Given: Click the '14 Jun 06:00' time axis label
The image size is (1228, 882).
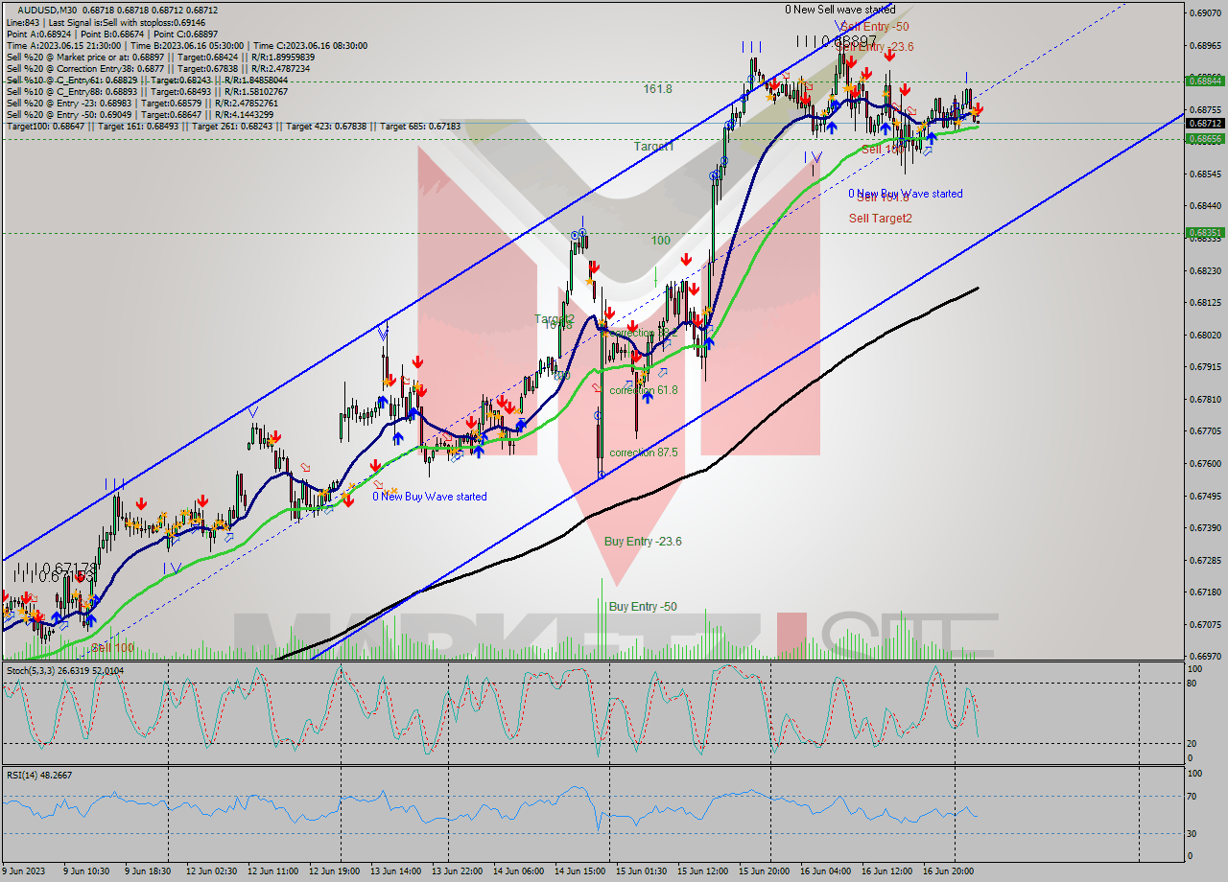Looking at the screenshot, I should point(518,871).
